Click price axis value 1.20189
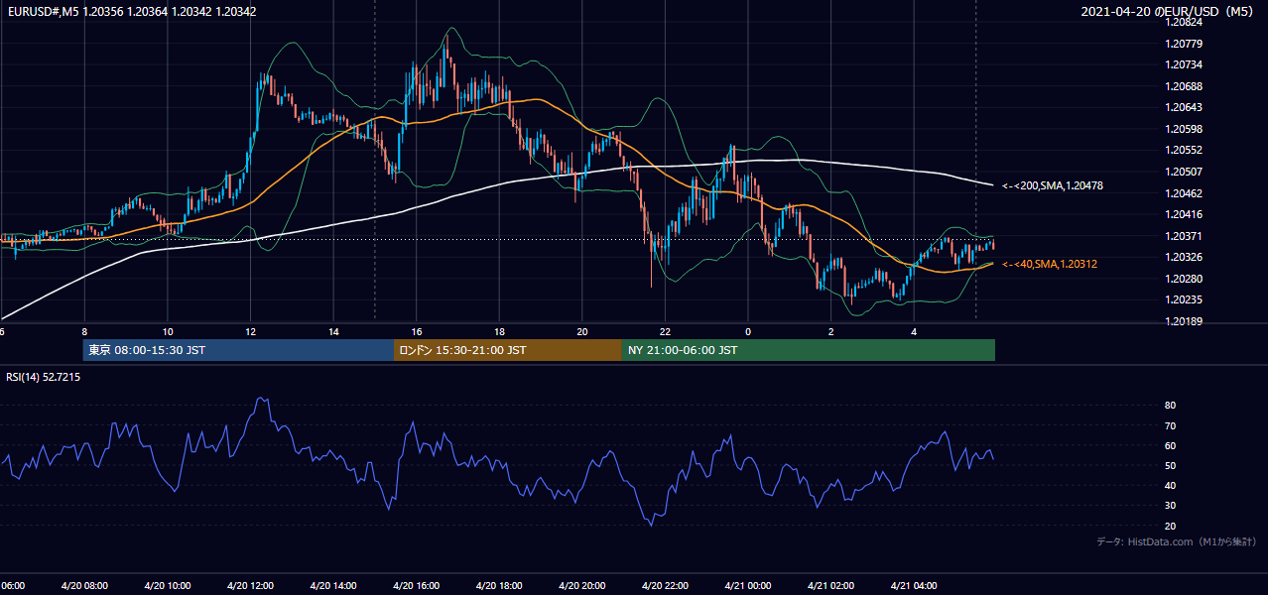The width and height of the screenshot is (1268, 595). (x=1185, y=321)
